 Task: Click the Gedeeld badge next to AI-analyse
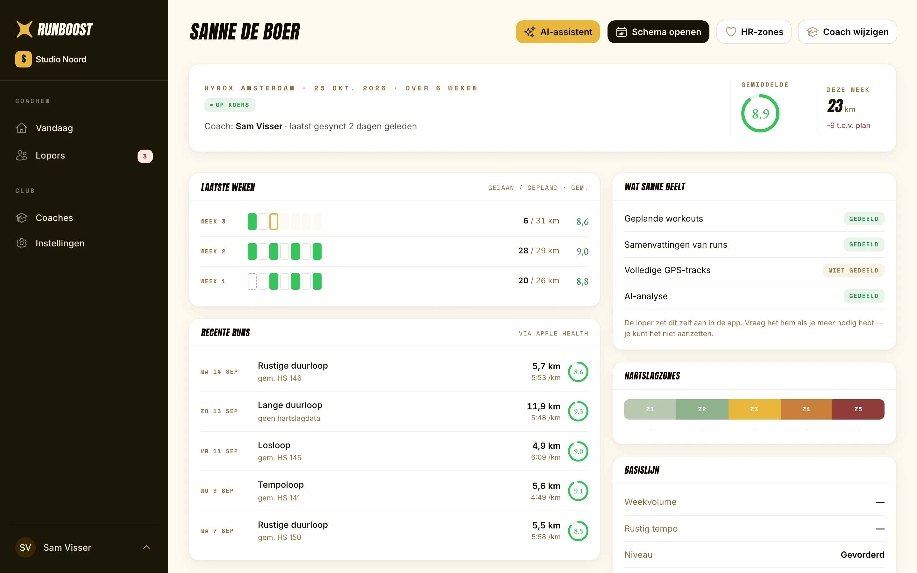864,296
